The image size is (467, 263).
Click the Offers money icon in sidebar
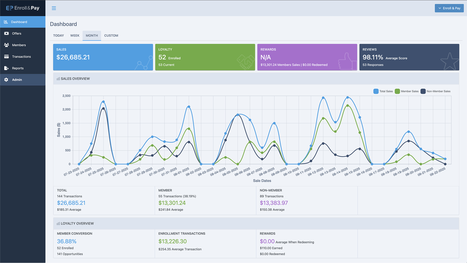tap(6, 34)
